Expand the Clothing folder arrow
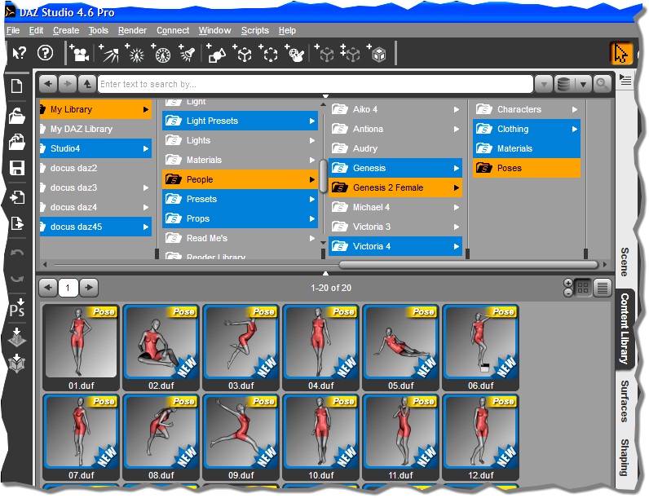 point(575,129)
